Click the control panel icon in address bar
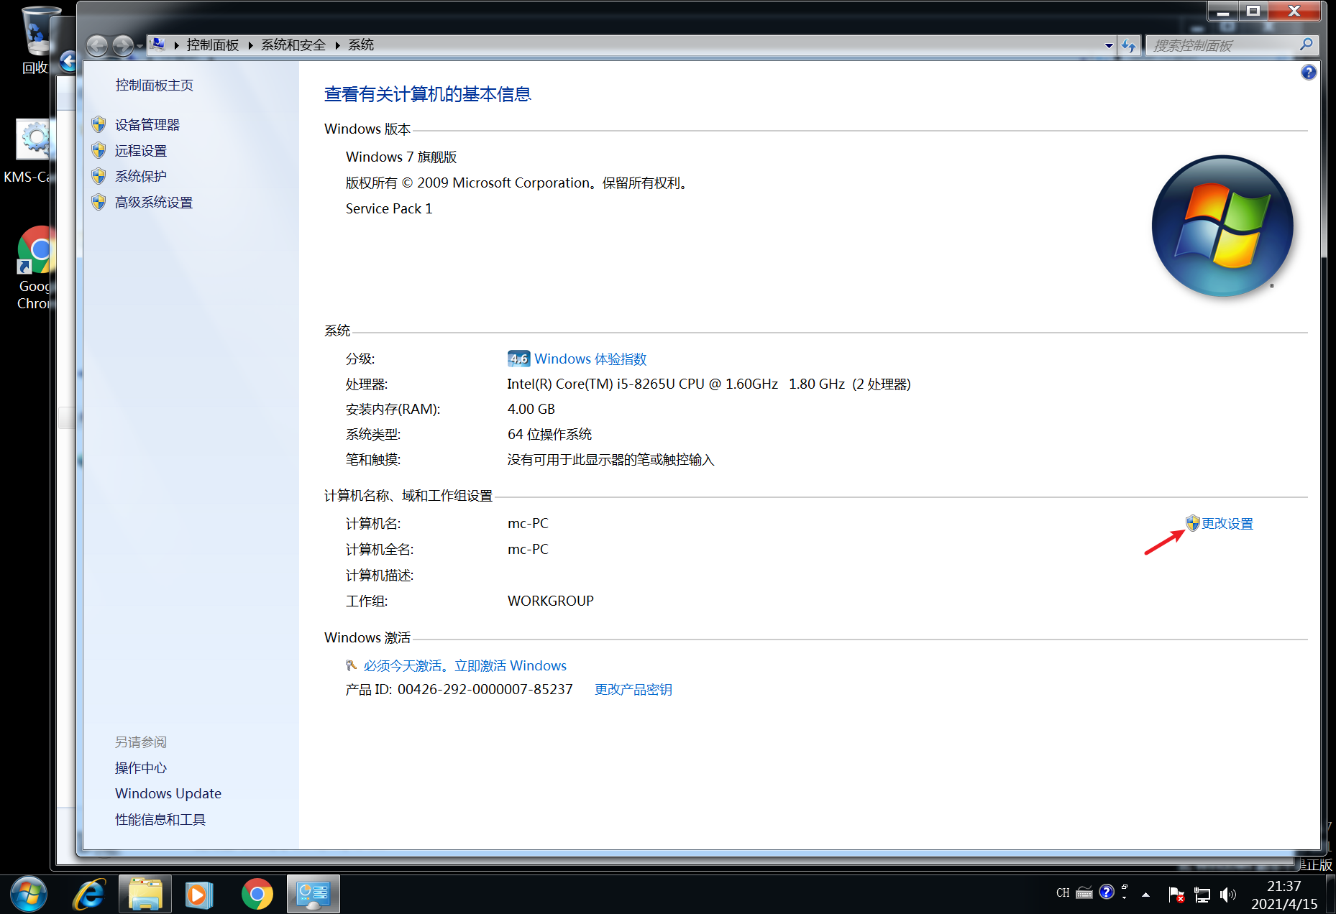1336x914 pixels. pyautogui.click(x=157, y=45)
